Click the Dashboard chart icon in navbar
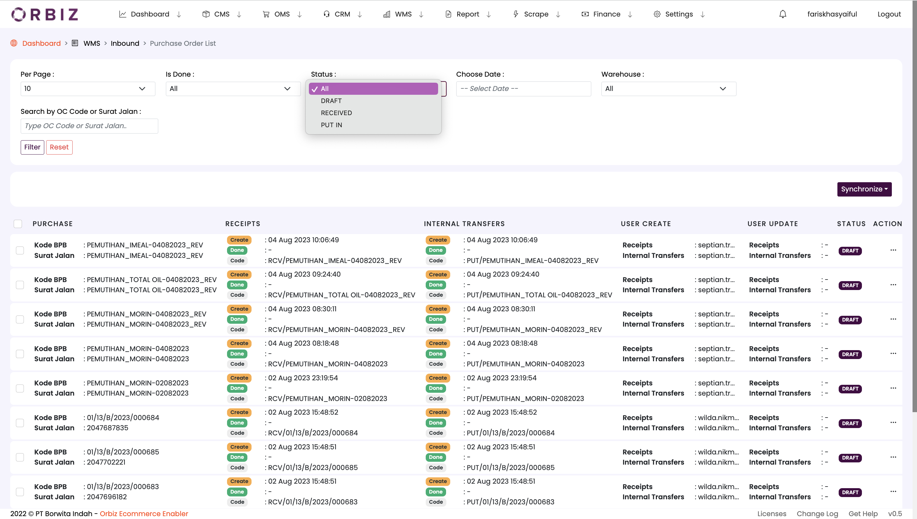The height and width of the screenshot is (519, 917). point(122,14)
